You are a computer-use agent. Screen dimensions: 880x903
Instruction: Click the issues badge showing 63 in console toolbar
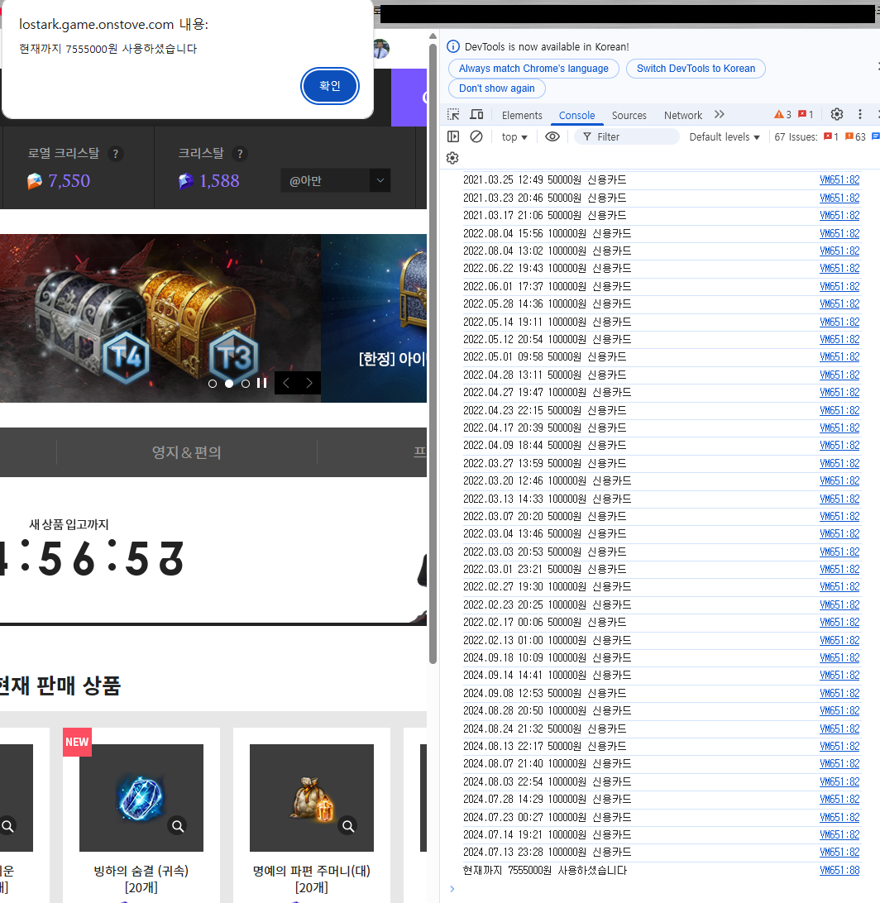tap(855, 136)
